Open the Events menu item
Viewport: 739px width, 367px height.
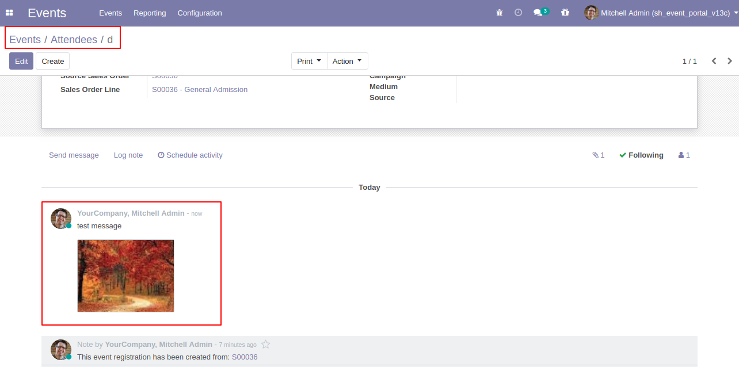(111, 13)
